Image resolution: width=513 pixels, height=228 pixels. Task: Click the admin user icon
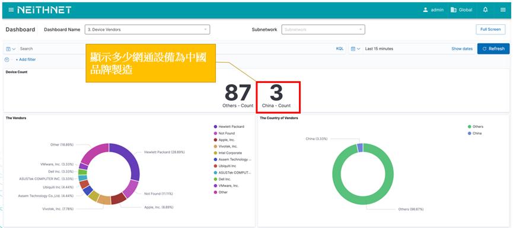click(425, 10)
